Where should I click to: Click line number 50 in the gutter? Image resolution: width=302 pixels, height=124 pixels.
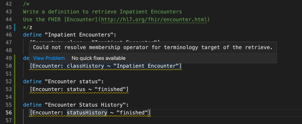coord(8,66)
